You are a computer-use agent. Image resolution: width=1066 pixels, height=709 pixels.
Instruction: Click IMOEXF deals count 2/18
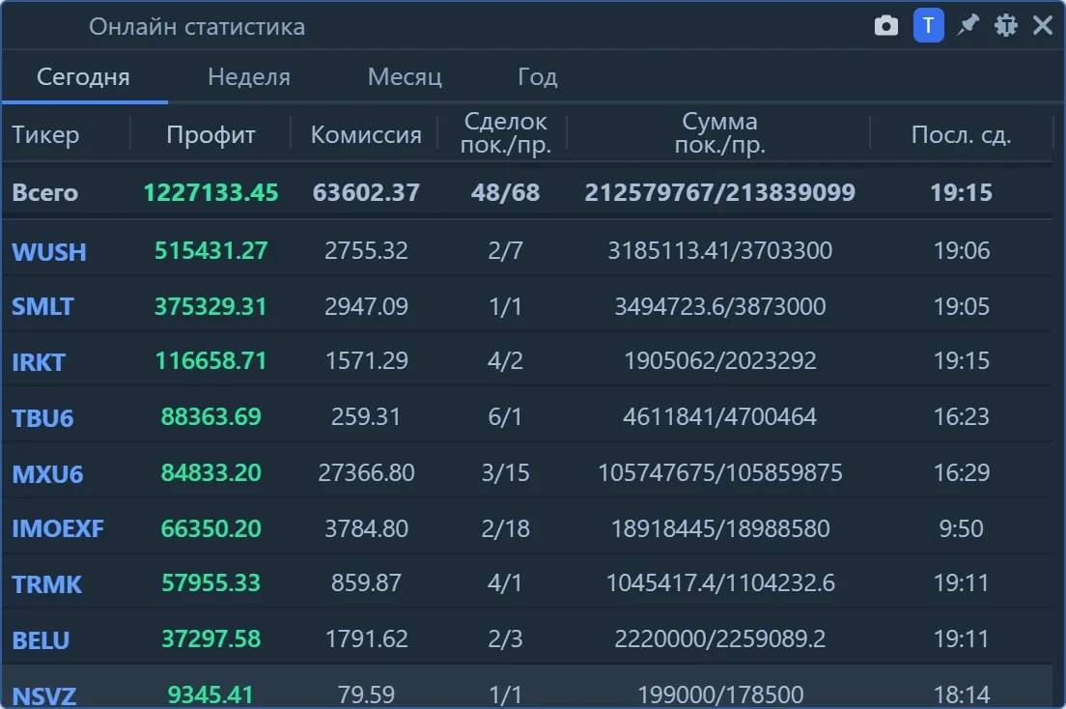(x=505, y=528)
